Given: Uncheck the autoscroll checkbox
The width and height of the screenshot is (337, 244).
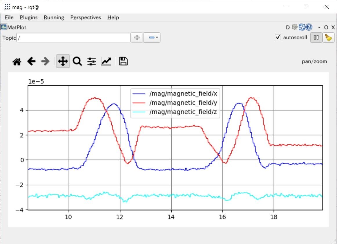Looking at the screenshot, I should tap(278, 37).
